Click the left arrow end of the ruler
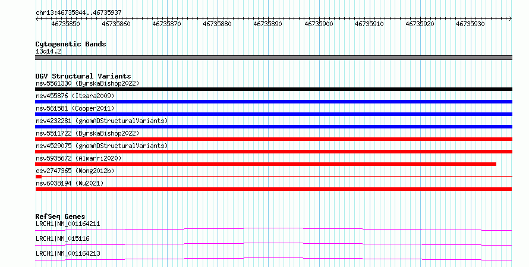 coord(37,19)
